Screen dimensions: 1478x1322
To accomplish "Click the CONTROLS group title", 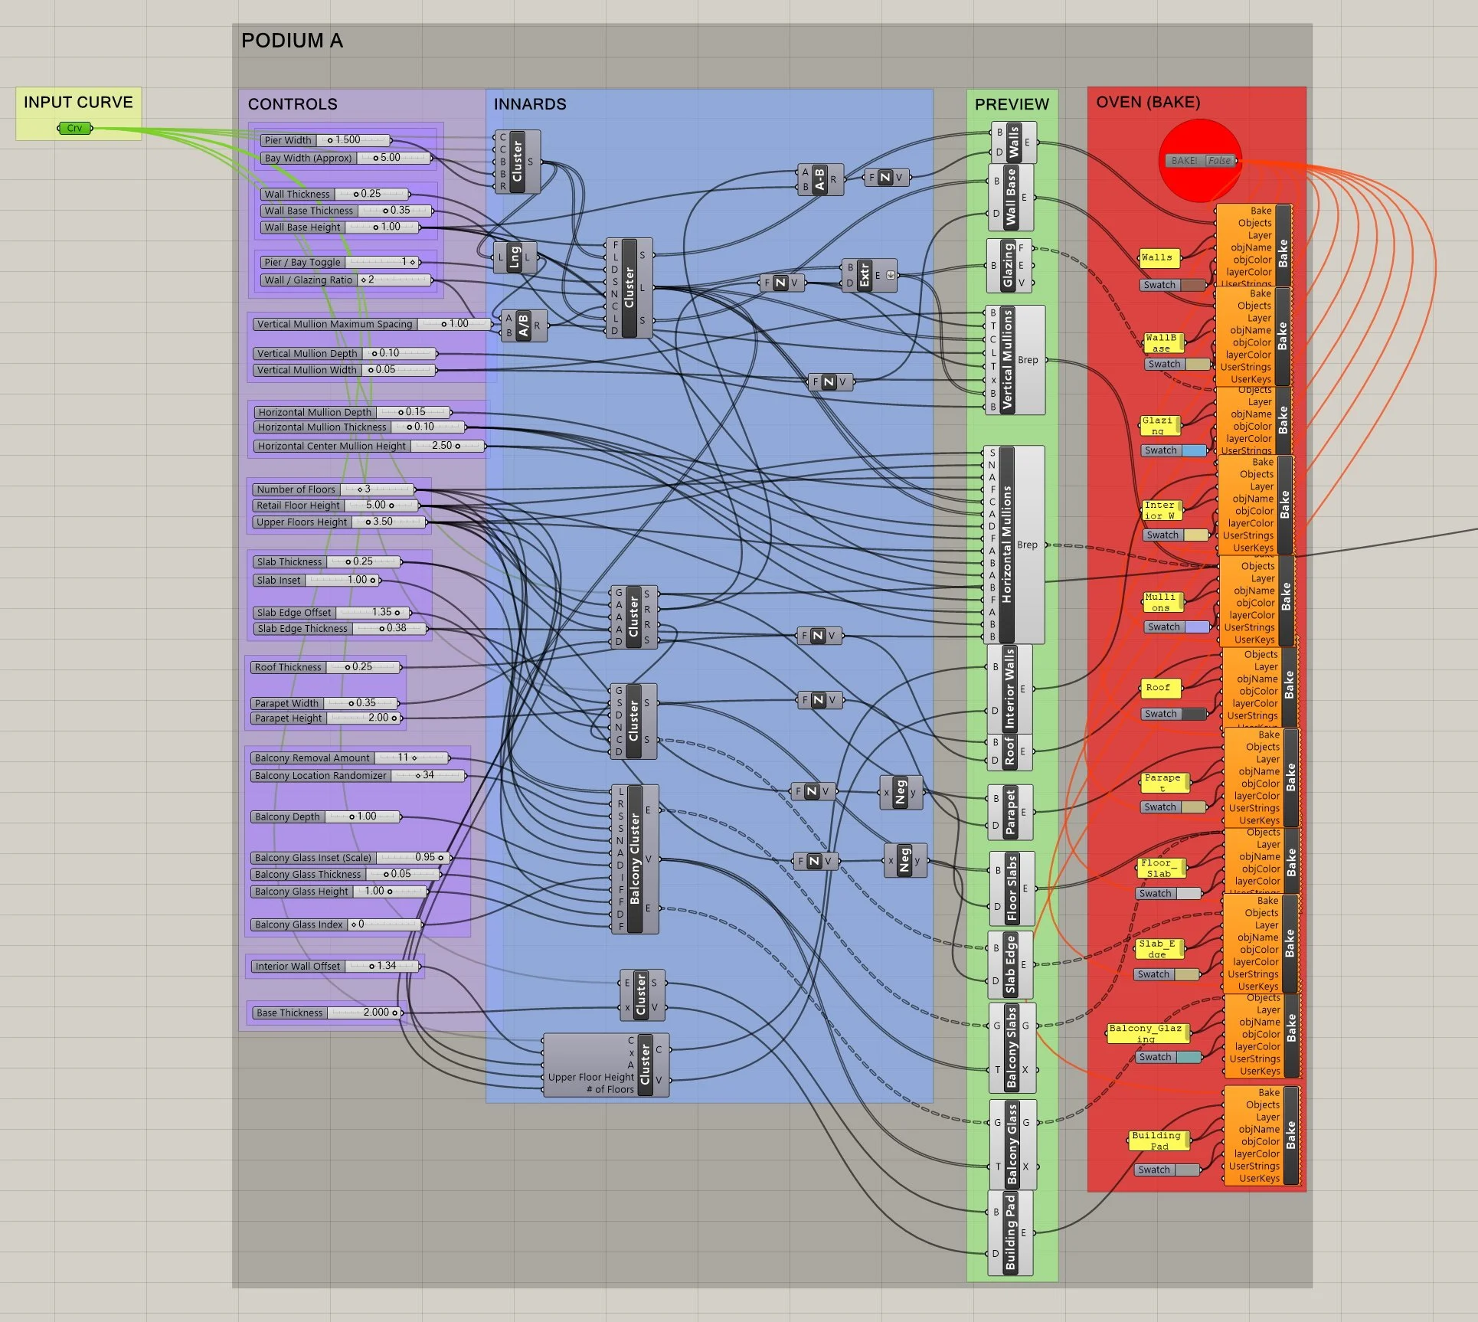I will coord(293,104).
